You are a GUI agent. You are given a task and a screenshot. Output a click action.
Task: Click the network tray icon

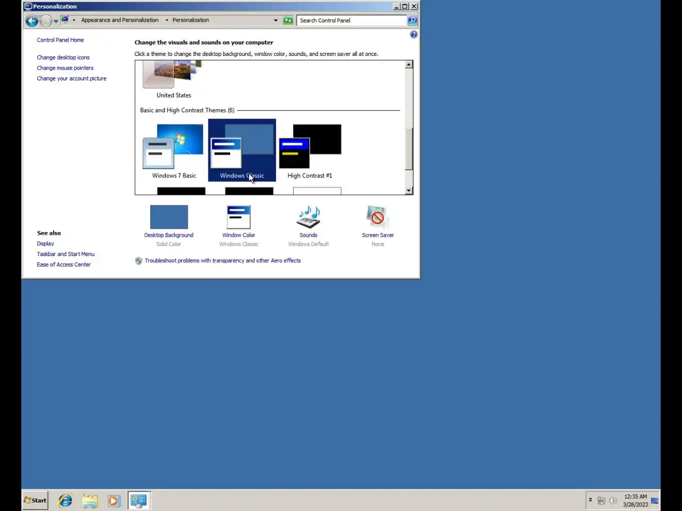601,500
